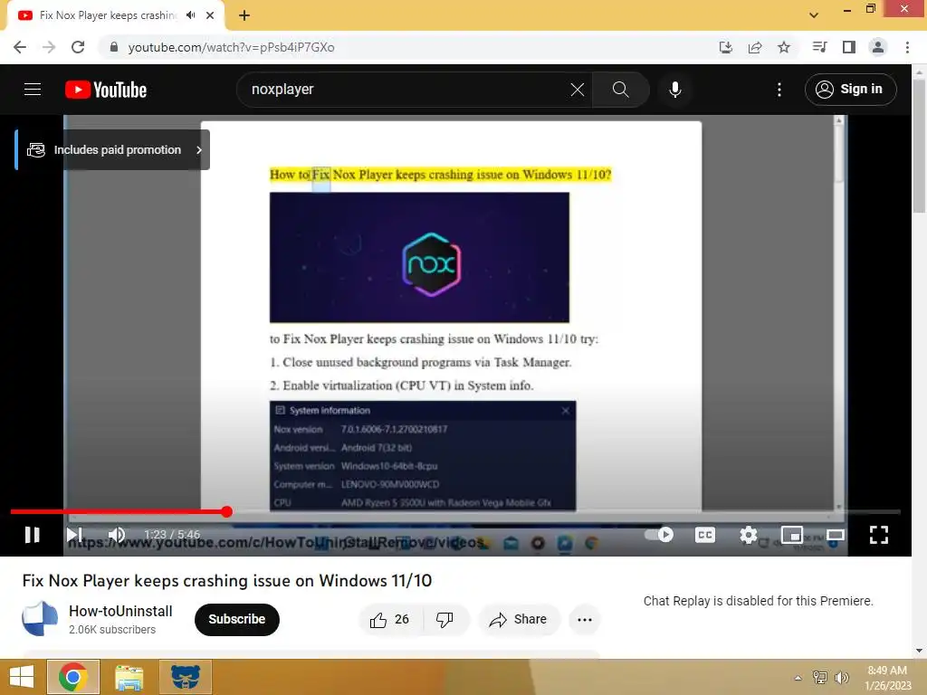Seek using the red progress bar handle
The height and width of the screenshot is (695, 927).
click(x=226, y=512)
